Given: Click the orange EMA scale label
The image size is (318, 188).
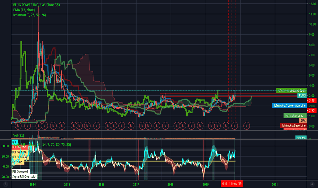Looking at the screenshot, I should 303,121.
